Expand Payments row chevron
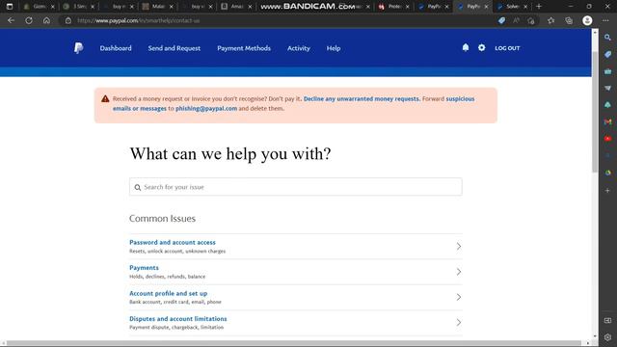 tap(459, 272)
